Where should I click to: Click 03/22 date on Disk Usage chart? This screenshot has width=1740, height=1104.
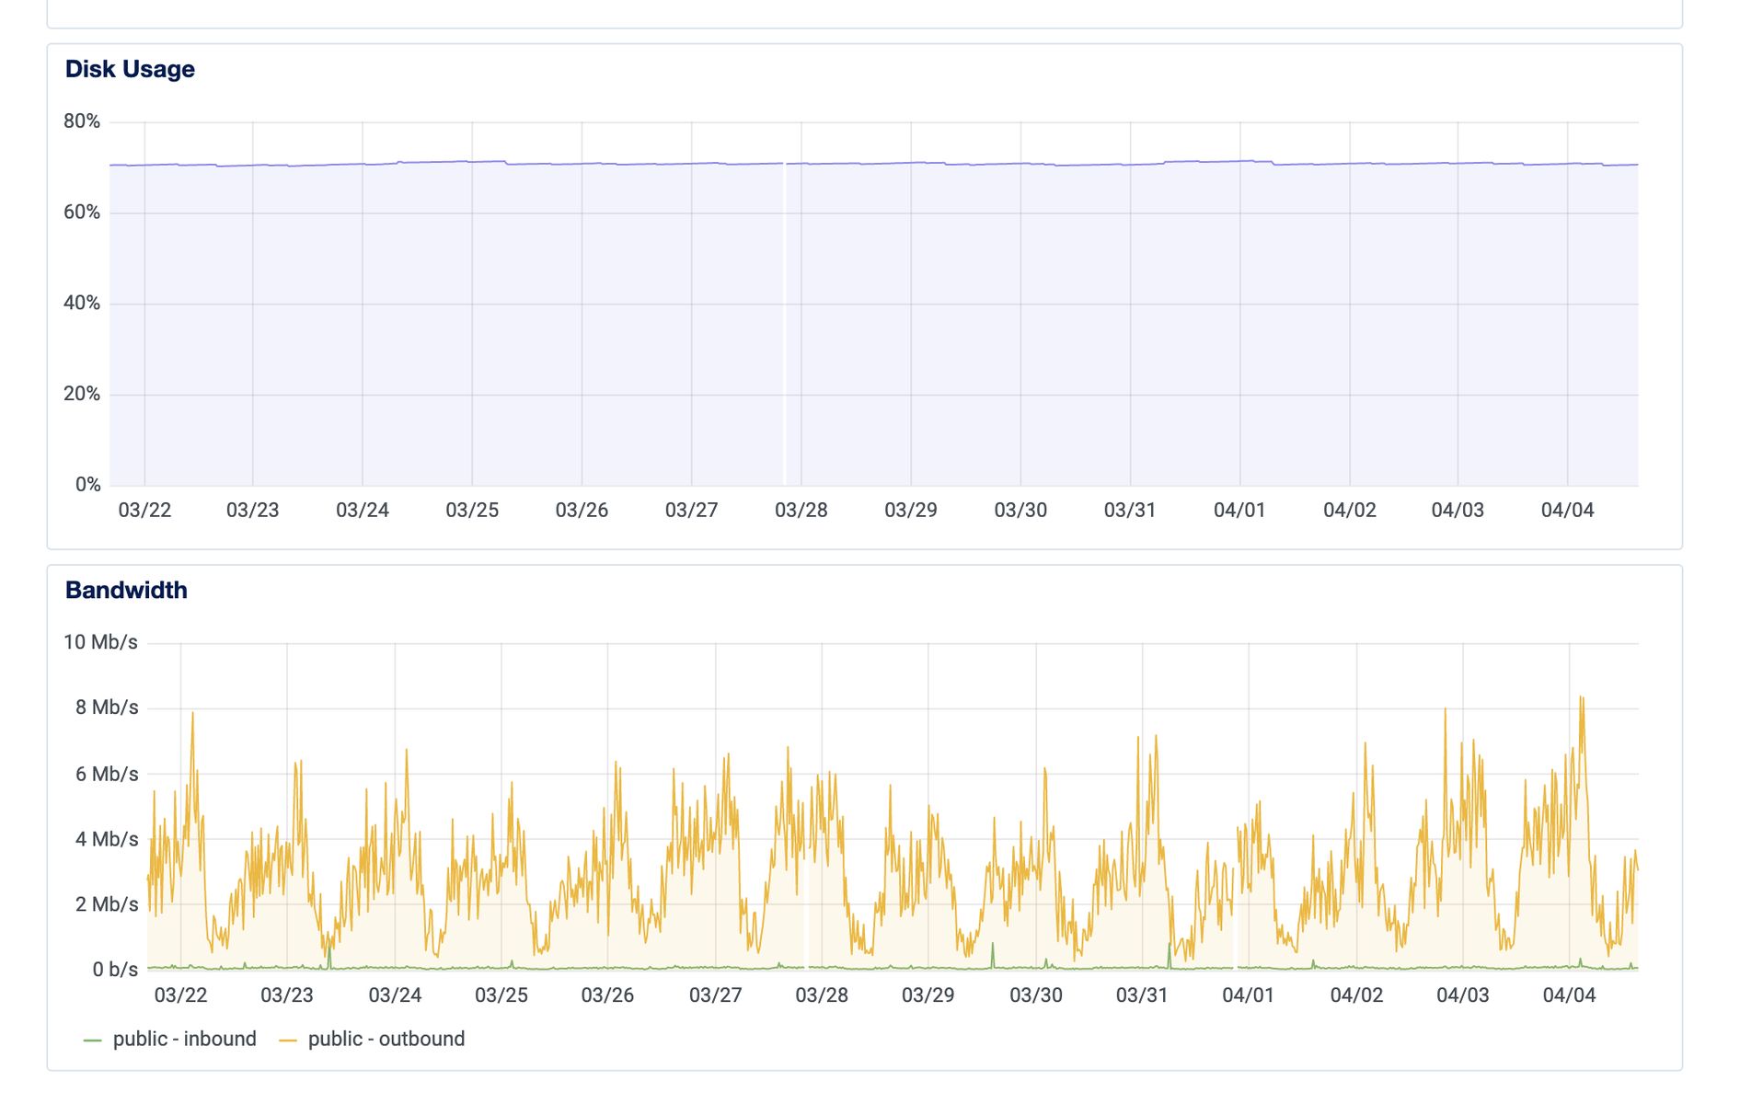(144, 511)
